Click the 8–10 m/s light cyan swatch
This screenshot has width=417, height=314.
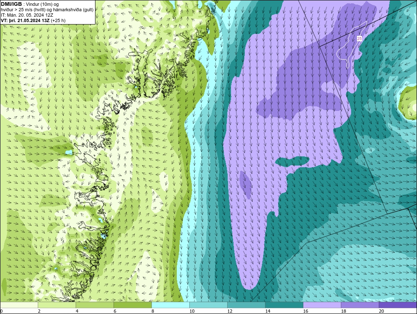point(171,305)
